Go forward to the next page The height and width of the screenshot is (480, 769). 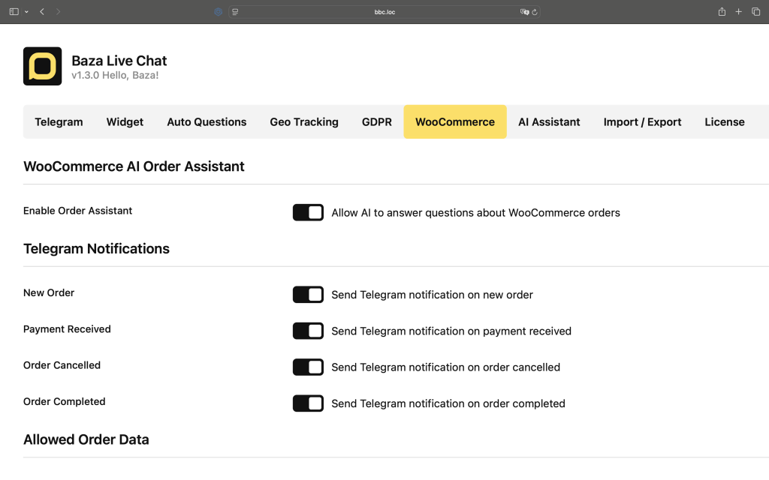tap(58, 12)
